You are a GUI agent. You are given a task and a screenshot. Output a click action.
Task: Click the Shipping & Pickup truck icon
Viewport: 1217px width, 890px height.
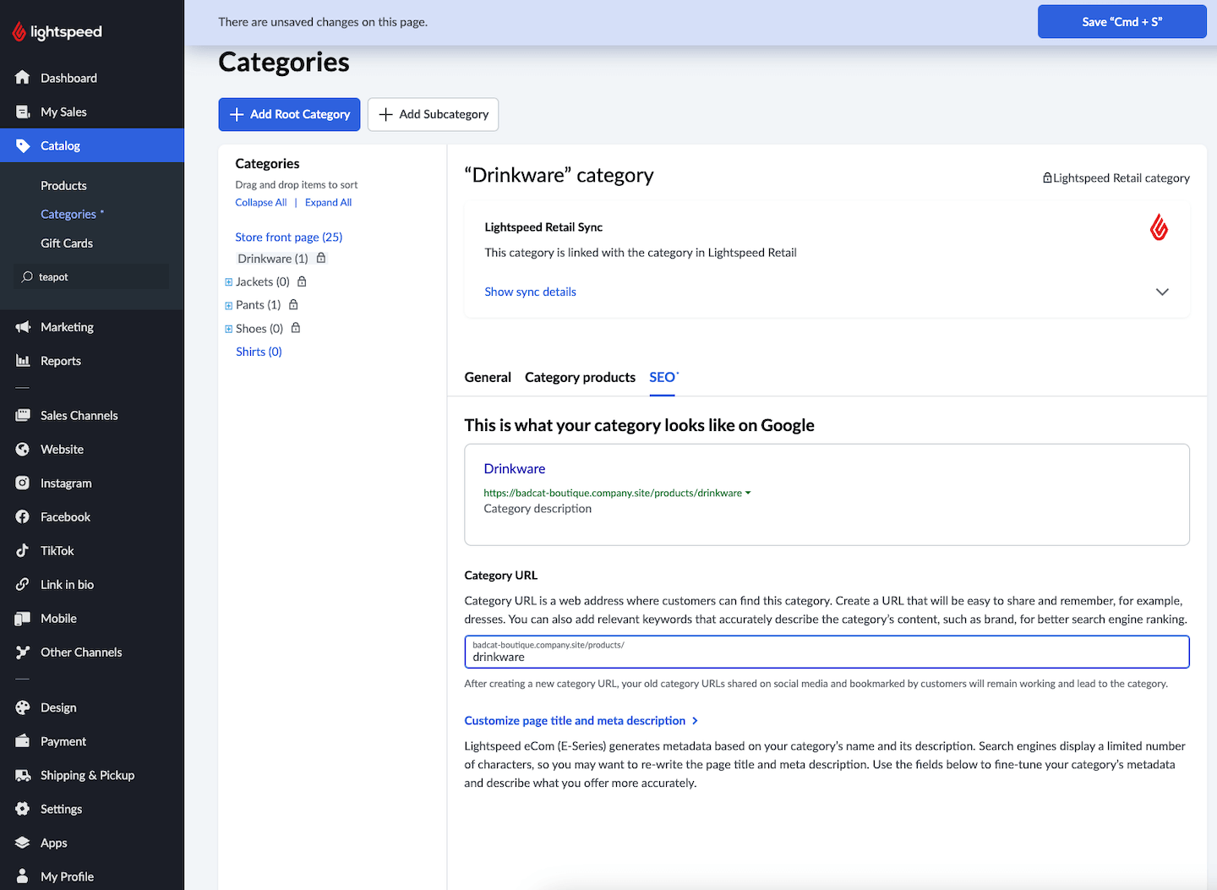pos(23,775)
